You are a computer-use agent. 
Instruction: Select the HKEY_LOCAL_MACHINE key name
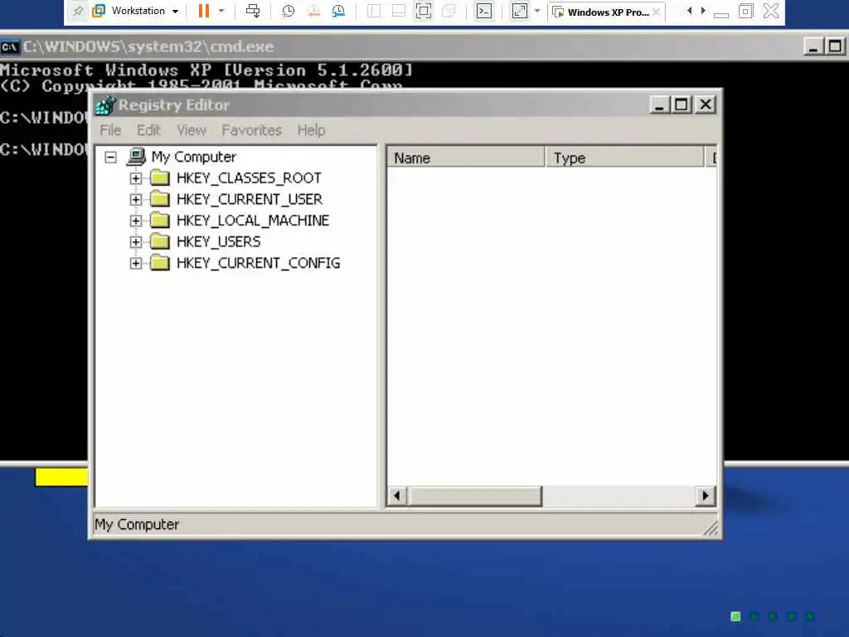click(253, 220)
